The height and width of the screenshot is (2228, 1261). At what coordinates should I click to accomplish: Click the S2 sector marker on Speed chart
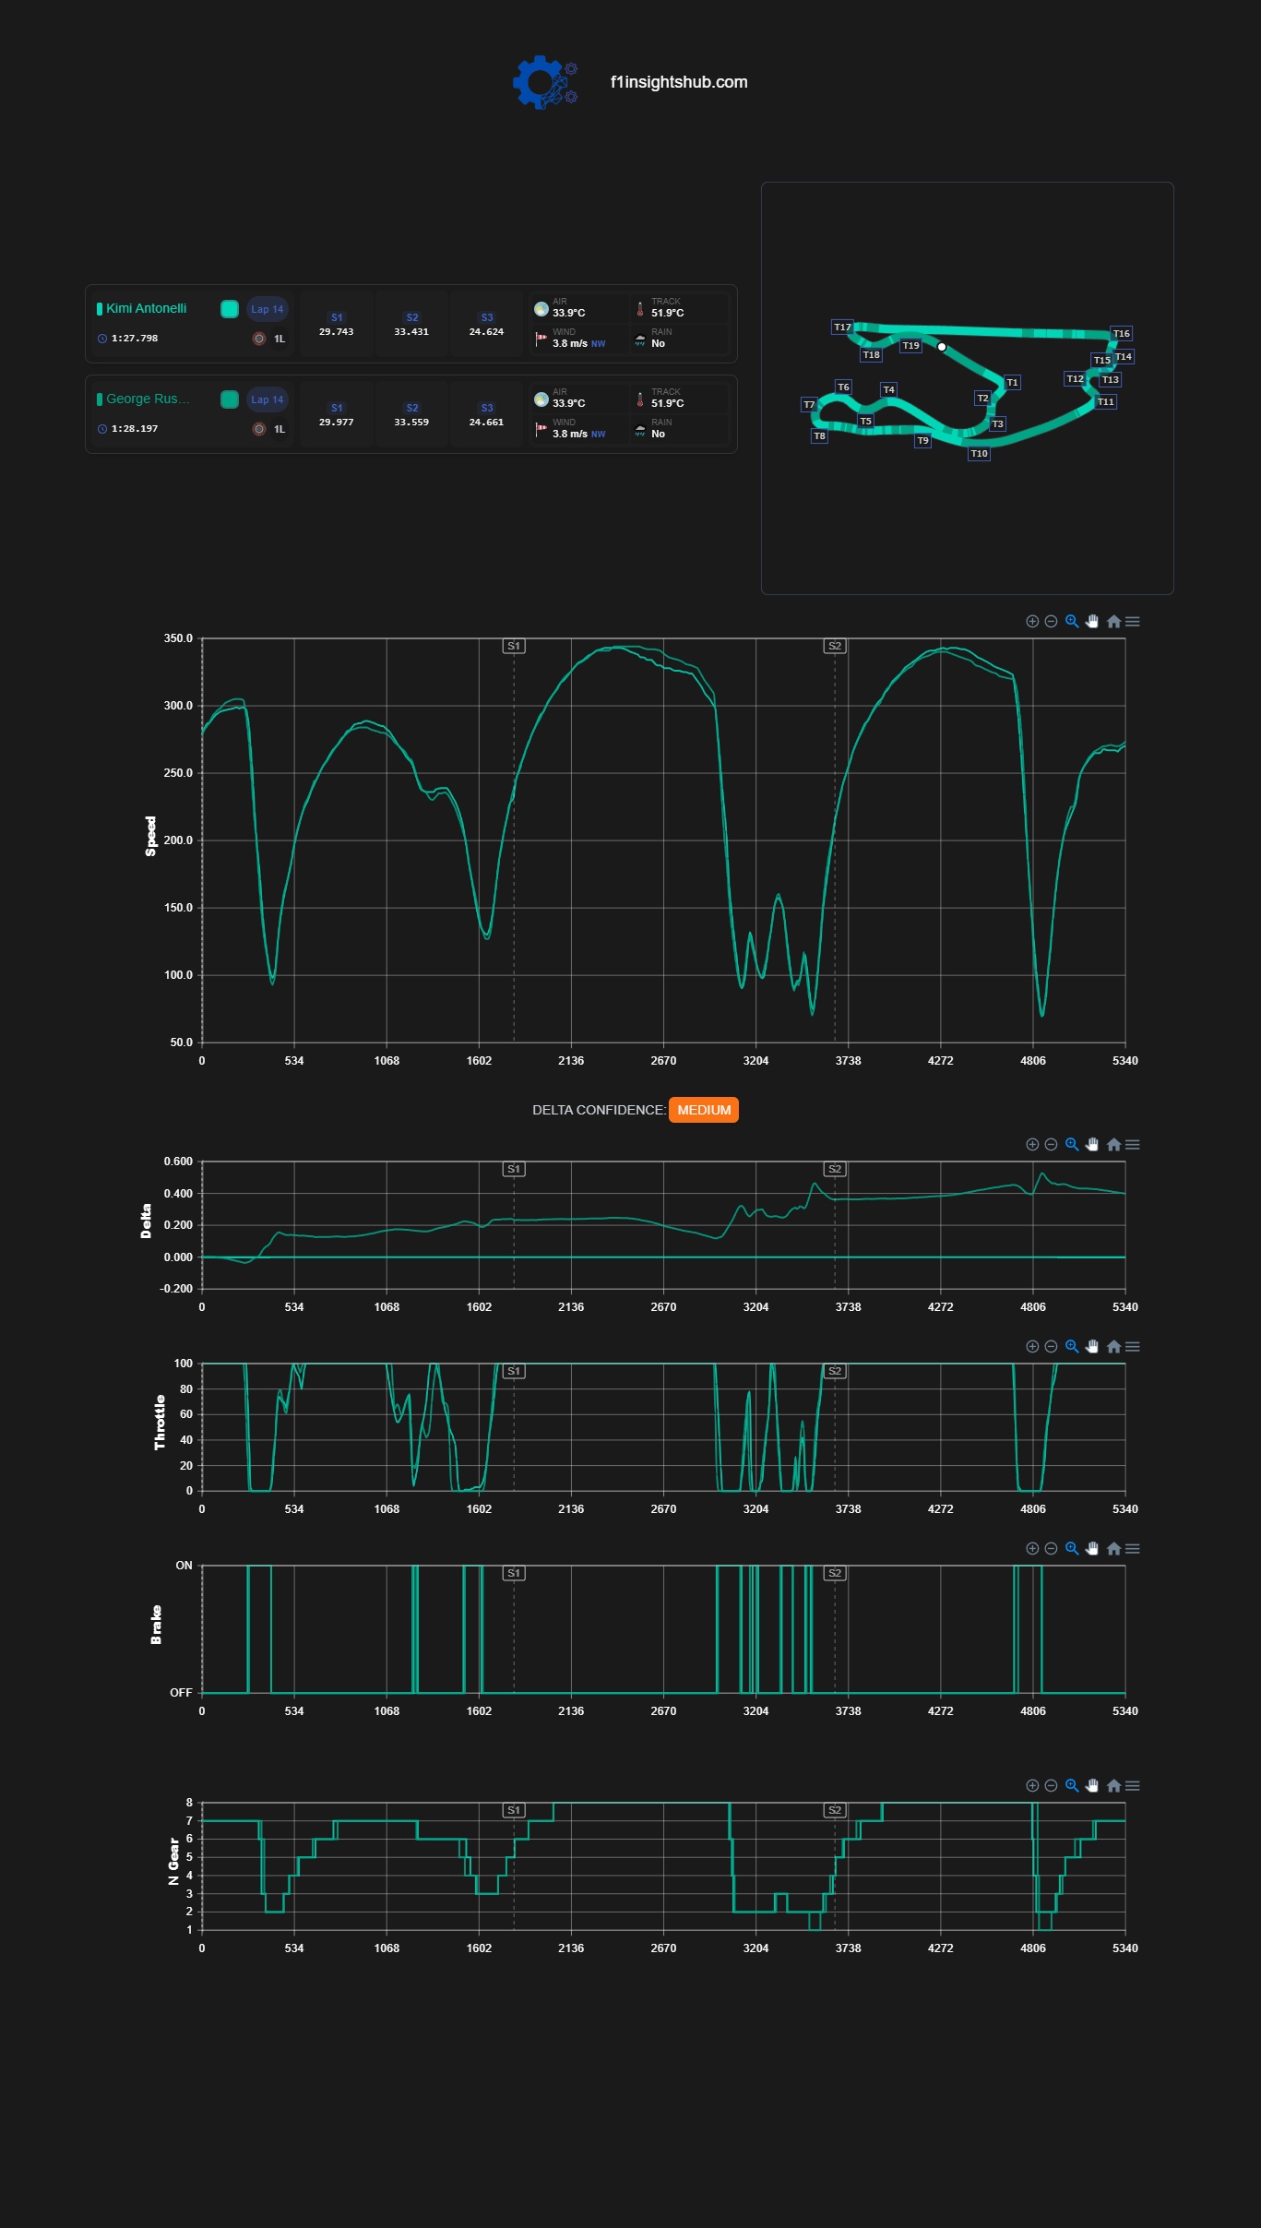point(835,646)
